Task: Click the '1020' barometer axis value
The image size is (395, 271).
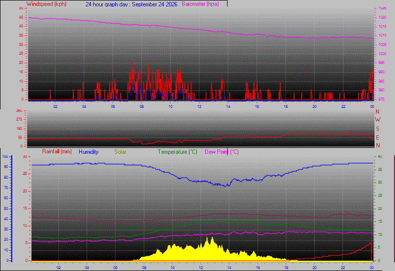Action: click(382, 18)
